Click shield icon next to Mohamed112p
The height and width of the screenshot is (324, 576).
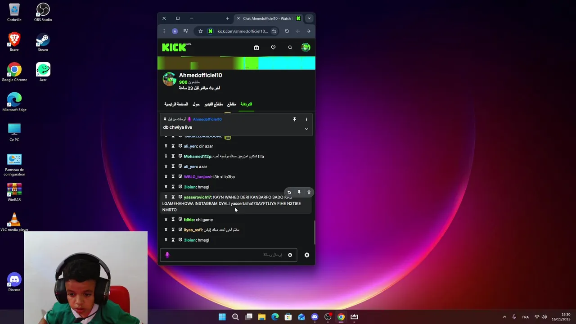[180, 156]
